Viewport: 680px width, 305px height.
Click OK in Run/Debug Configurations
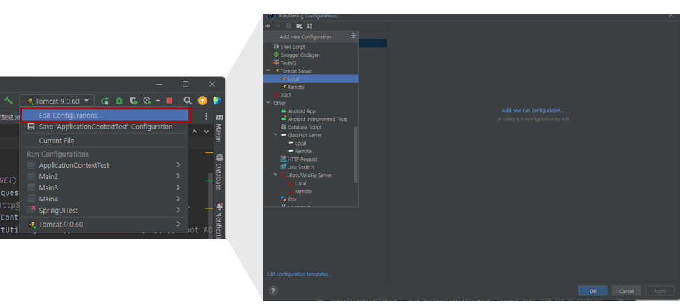593,291
